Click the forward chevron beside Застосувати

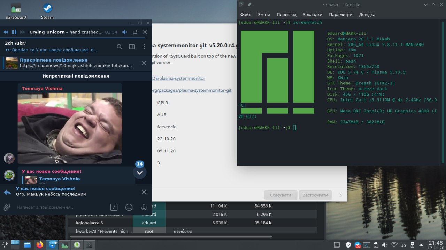tap(340, 195)
